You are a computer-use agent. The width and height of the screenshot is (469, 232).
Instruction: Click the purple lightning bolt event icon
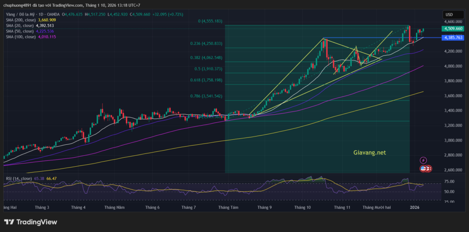pos(423,160)
